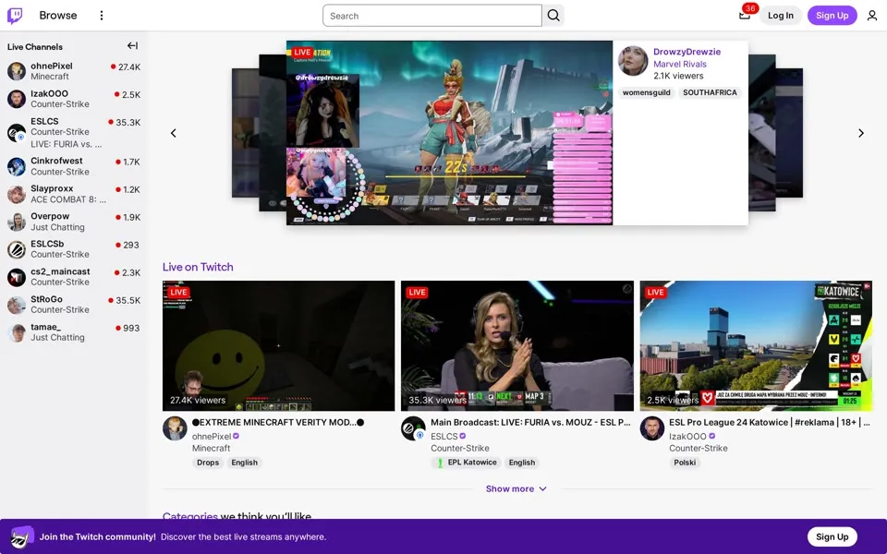Select the SOUTHAFRICA tag

tap(710, 92)
